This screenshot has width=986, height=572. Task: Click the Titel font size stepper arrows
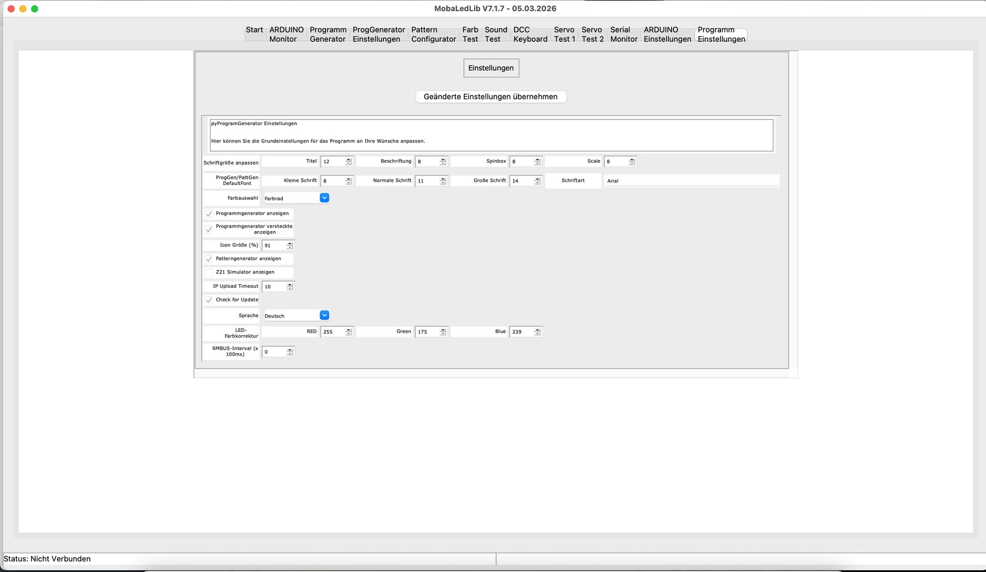click(348, 161)
